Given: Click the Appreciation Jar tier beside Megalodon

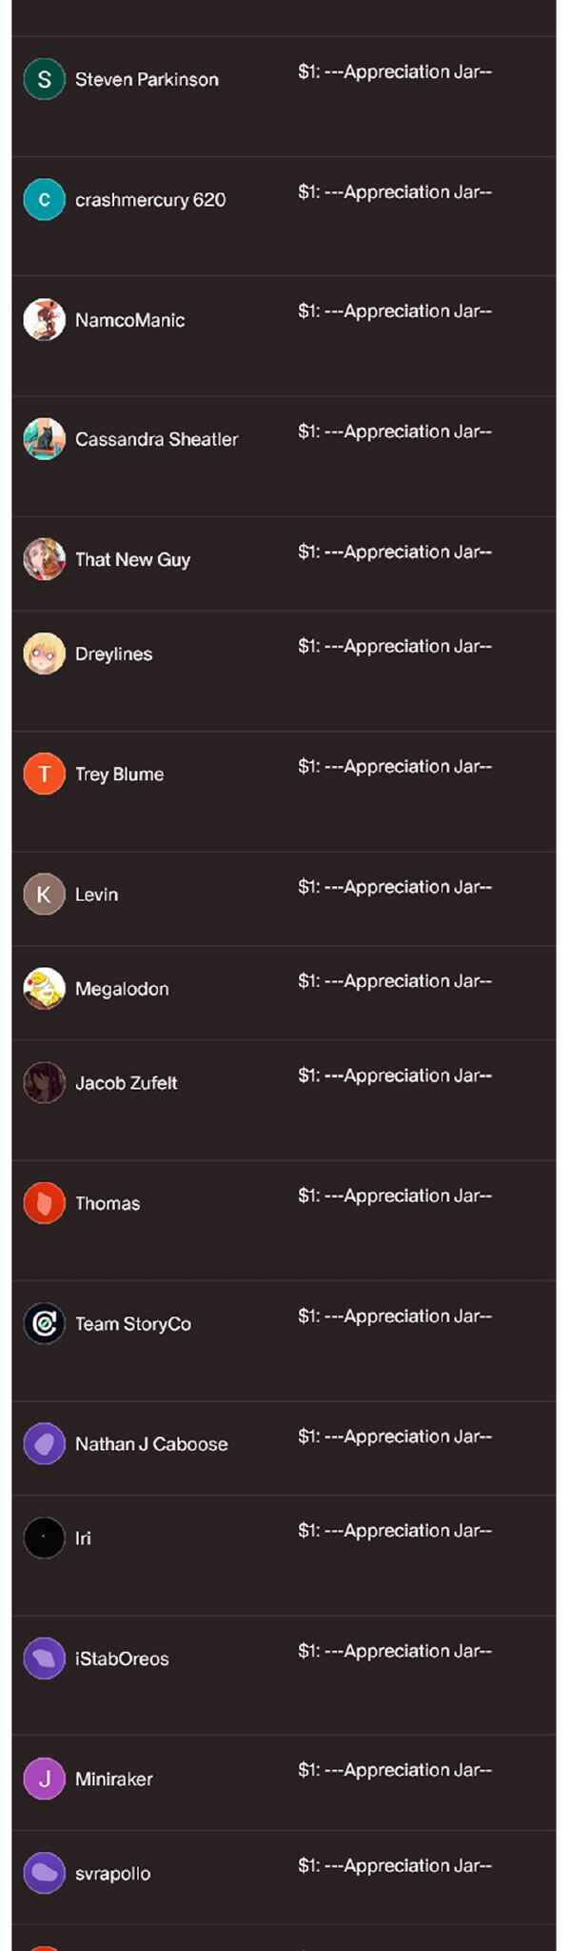Looking at the screenshot, I should click(394, 980).
